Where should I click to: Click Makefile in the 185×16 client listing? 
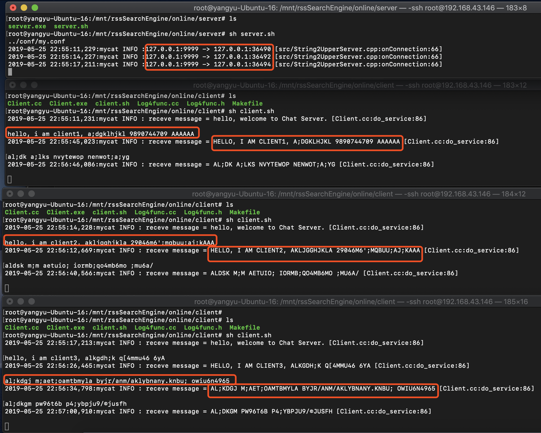tap(244, 327)
